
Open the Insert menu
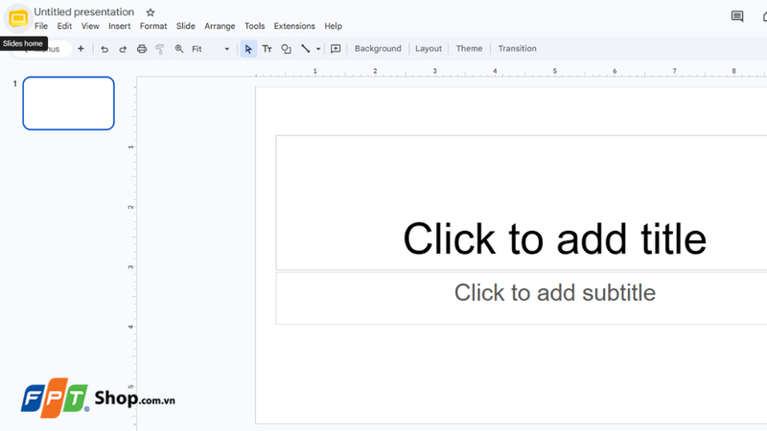pos(119,26)
